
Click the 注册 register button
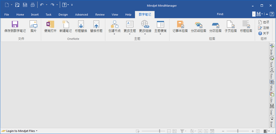click(264, 28)
